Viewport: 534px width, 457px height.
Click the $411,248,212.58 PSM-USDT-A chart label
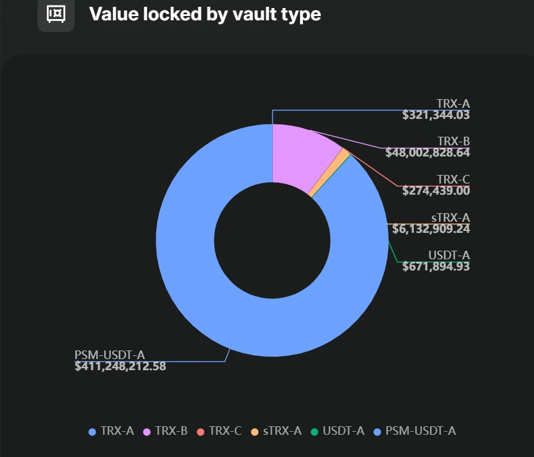pos(120,366)
